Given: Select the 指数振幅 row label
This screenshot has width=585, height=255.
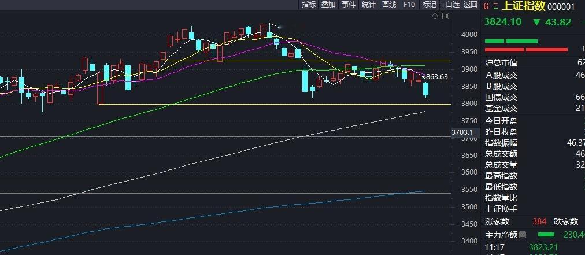Looking at the screenshot, I should click(x=501, y=143).
